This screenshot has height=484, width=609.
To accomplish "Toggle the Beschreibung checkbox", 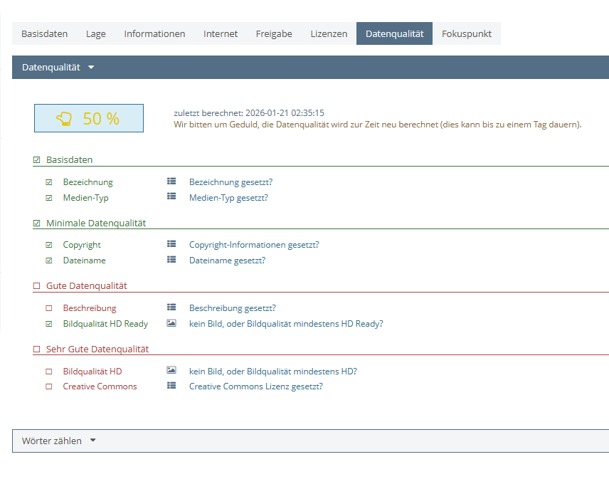I will pyautogui.click(x=49, y=308).
